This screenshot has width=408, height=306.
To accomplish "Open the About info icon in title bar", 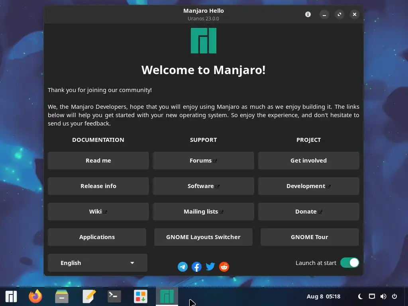I will coord(308,14).
